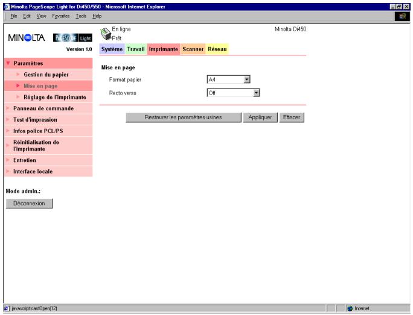Viewport: 413px width, 315px height.
Task: Expand the Entretien arrow
Action: (8, 160)
